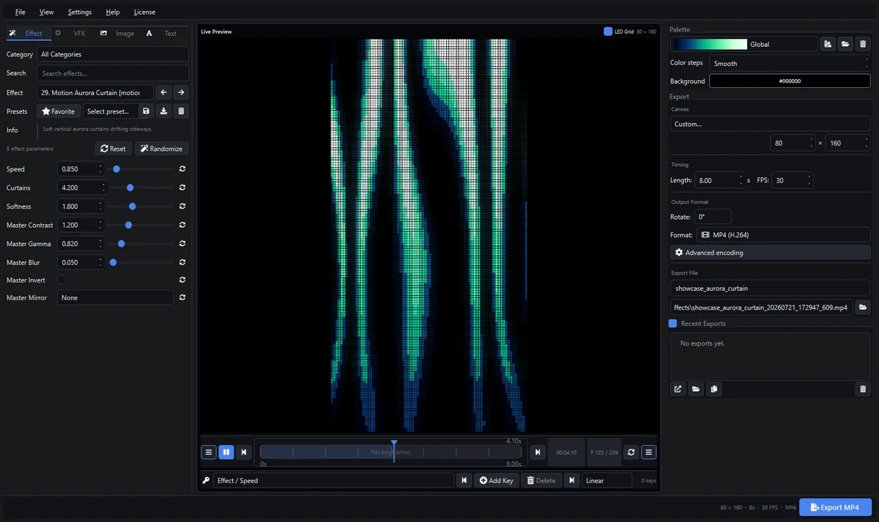Reset the Master Invert parameter icon
879x522 pixels.
point(182,280)
